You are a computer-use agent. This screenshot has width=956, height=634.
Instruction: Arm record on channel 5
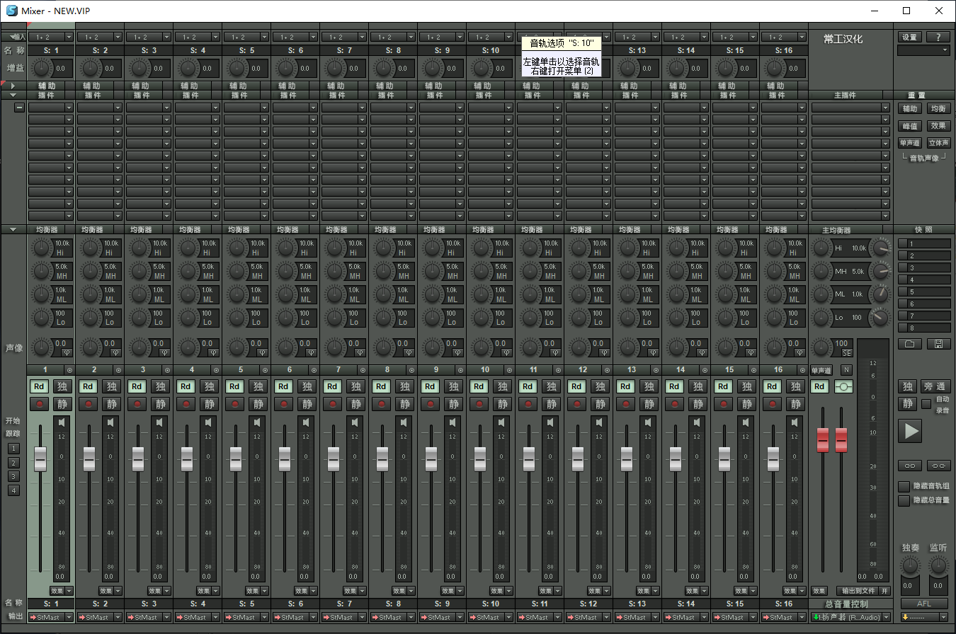(235, 404)
